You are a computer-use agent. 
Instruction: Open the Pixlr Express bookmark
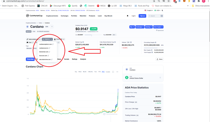[28, 6]
